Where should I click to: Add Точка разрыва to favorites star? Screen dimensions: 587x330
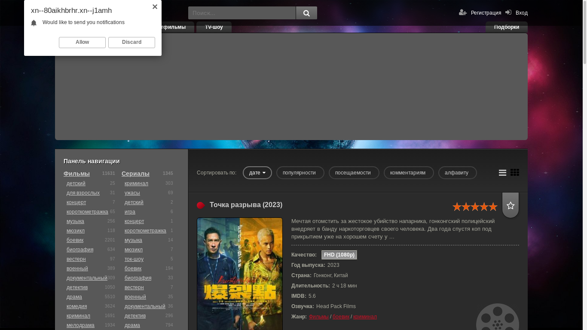511,205
